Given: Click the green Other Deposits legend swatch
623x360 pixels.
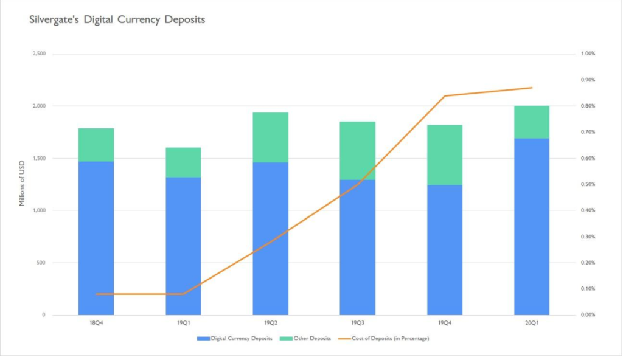Looking at the screenshot, I should pos(286,339).
